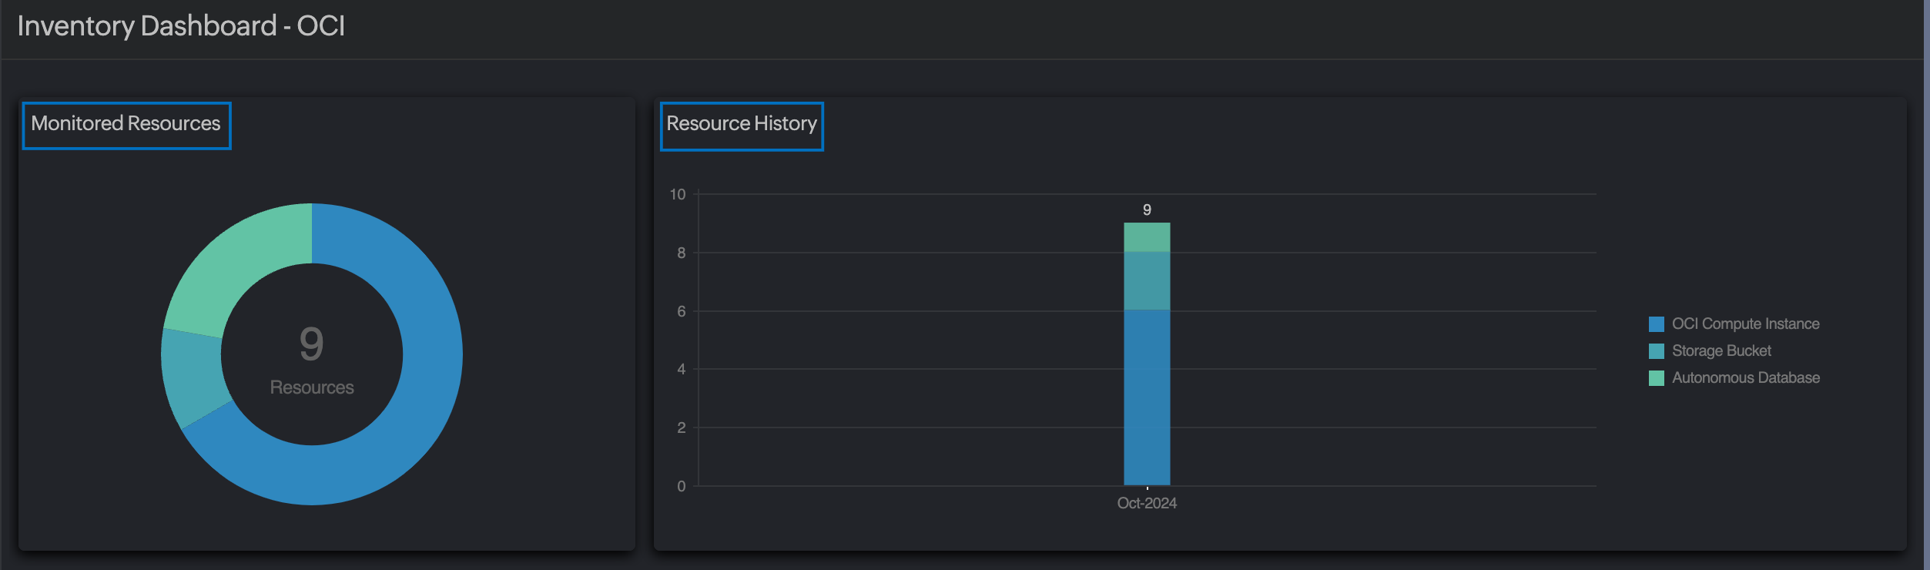1930x570 pixels.
Task: Toggle the Autonomous Database legend label
Action: click(1745, 378)
